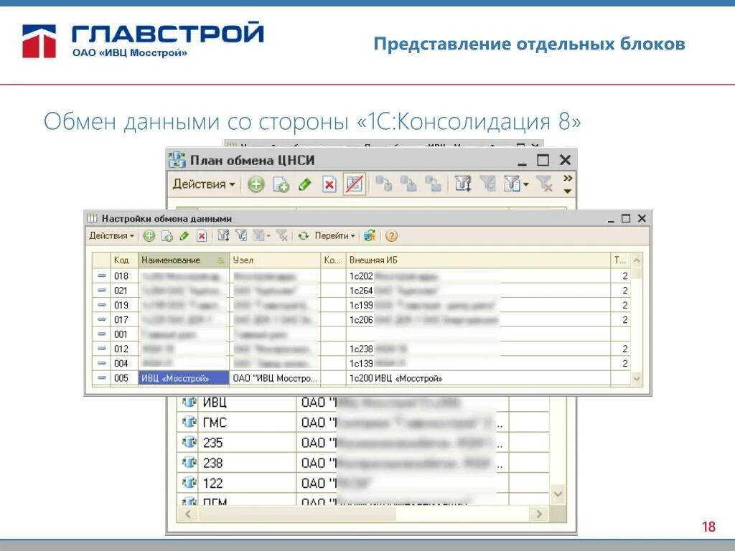Select row with code 018
The image size is (735, 551).
tap(361, 276)
